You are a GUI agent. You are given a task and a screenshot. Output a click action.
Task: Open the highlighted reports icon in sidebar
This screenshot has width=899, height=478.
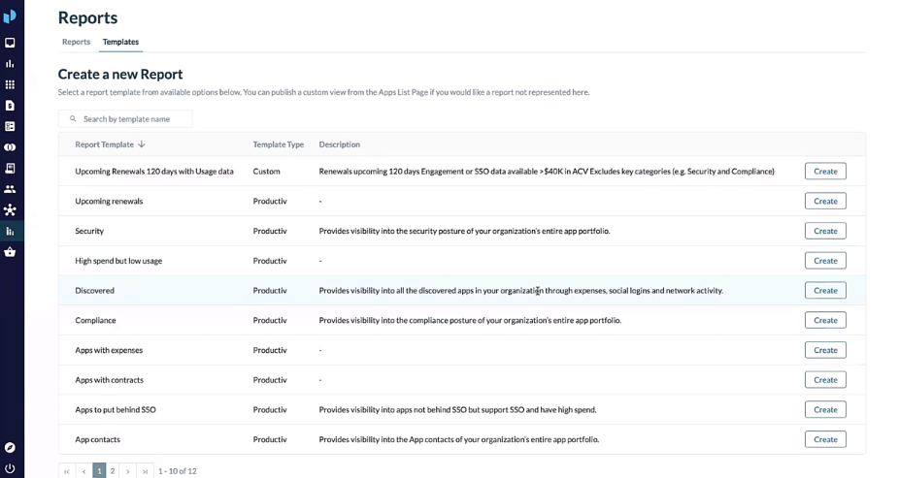pos(10,232)
